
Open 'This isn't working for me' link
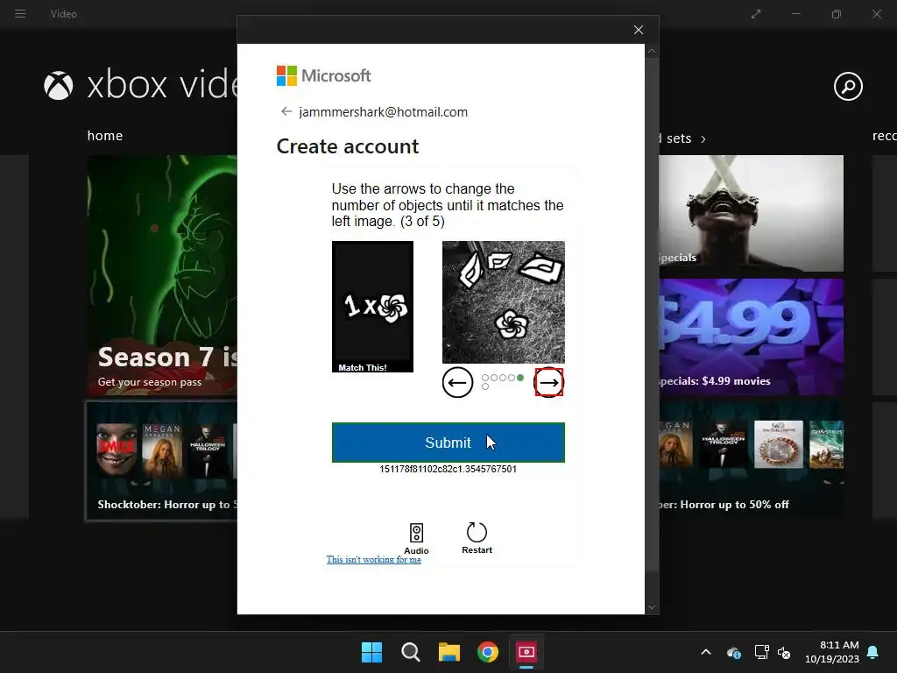[x=373, y=560]
